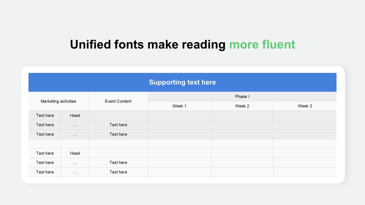The width and height of the screenshot is (365, 205).
Task: Click the blue 'Supporting text here' header banner
Action: [182, 82]
